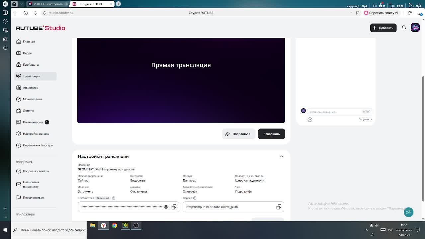Open the page translation icon in toolbar
The height and width of the screenshot is (239, 425).
pos(410,13)
